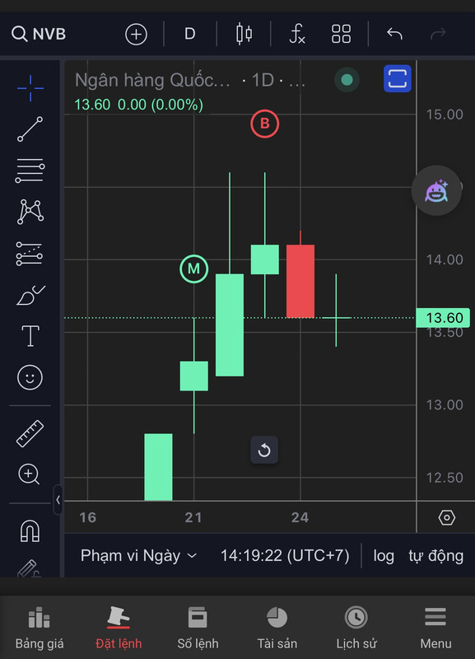Open the Sổ lệnh tab

(198, 629)
